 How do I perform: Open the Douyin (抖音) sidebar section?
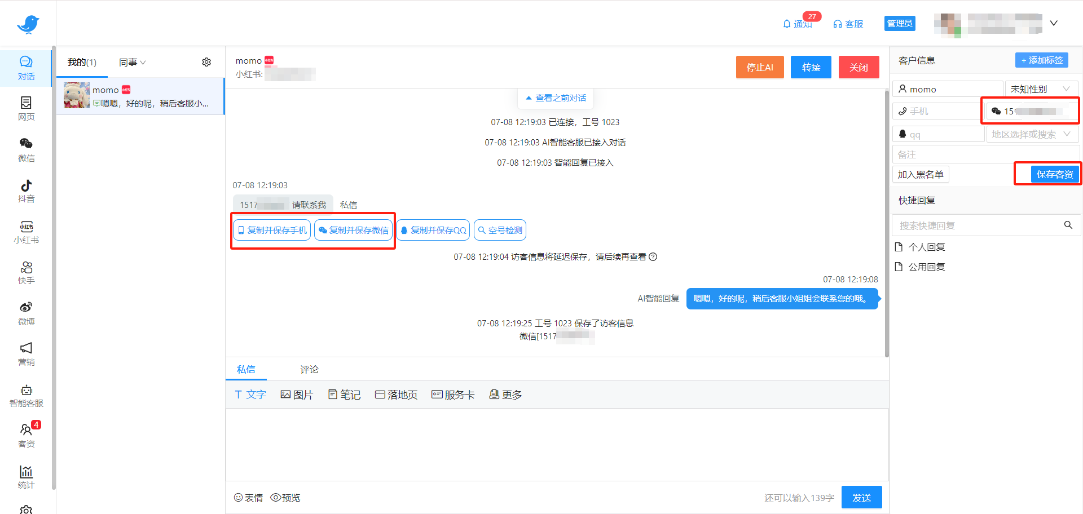click(26, 191)
